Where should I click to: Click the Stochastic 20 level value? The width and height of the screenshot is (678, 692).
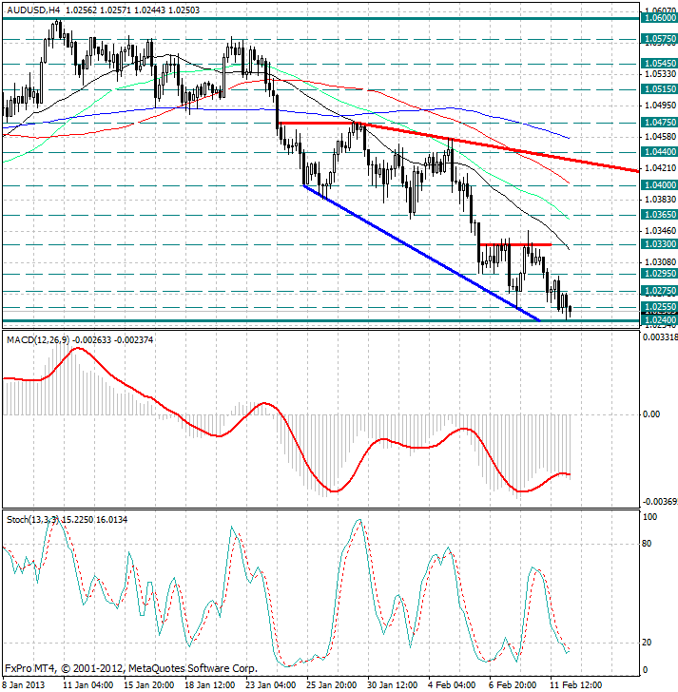pyautogui.click(x=647, y=643)
